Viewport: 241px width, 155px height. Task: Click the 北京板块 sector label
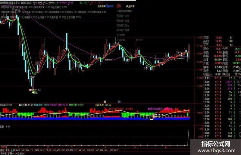[x=101, y=6]
